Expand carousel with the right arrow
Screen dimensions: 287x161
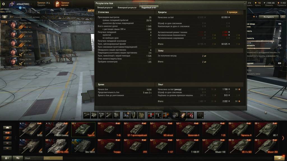click(x=283, y=138)
